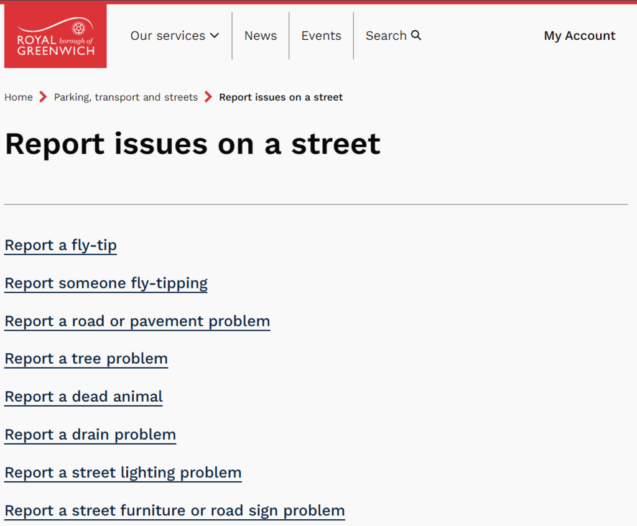The height and width of the screenshot is (526, 637).
Task: Select Report a street lighting problem
Action: click(x=123, y=473)
